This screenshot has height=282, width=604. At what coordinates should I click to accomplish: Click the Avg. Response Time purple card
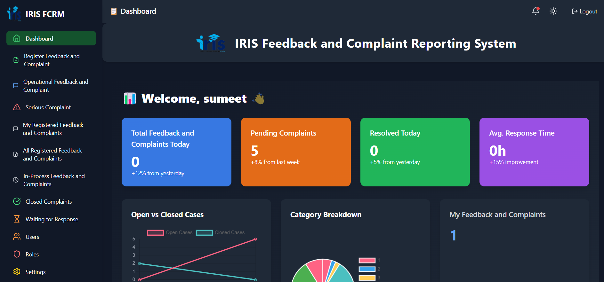click(534, 152)
